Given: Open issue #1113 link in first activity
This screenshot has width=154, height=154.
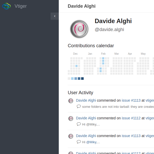Looking at the screenshot, I should (131, 100).
